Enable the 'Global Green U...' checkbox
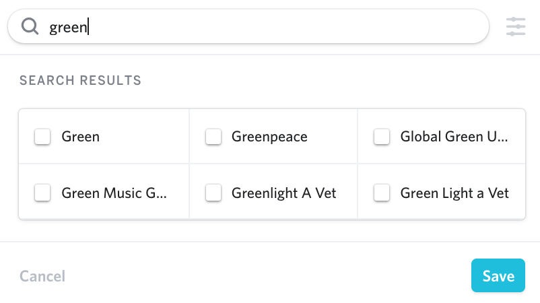This screenshot has height=303, width=540. click(382, 137)
